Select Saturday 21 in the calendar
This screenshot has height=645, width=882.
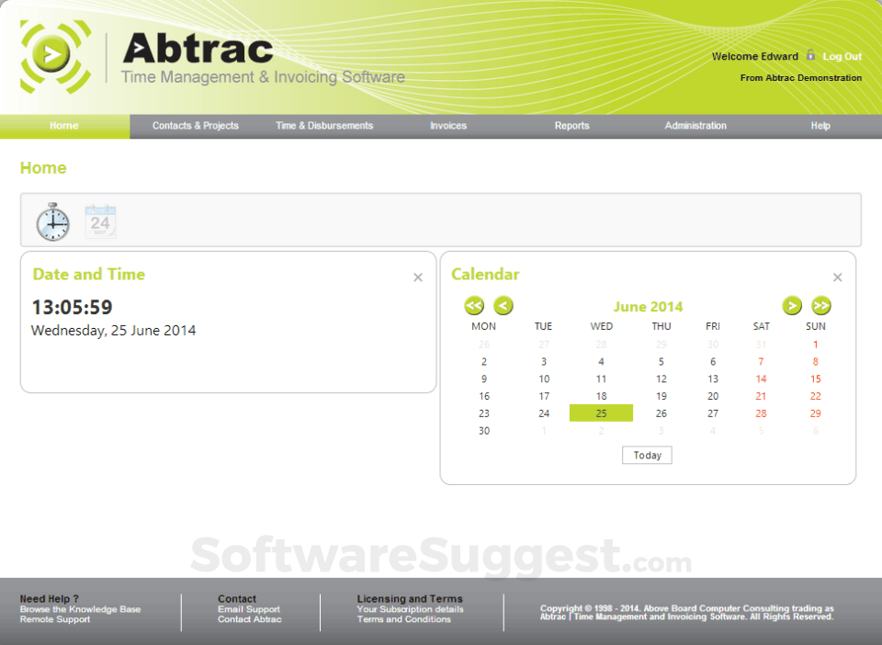761,396
